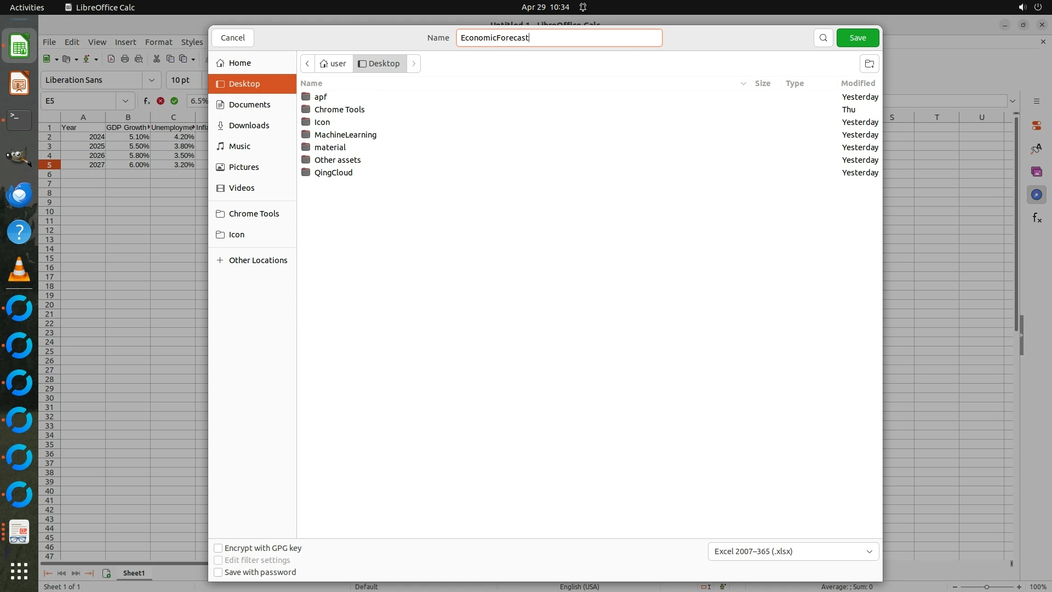Viewport: 1052px width, 592px height.
Task: Create a new folder with the folder icon
Action: click(x=869, y=64)
